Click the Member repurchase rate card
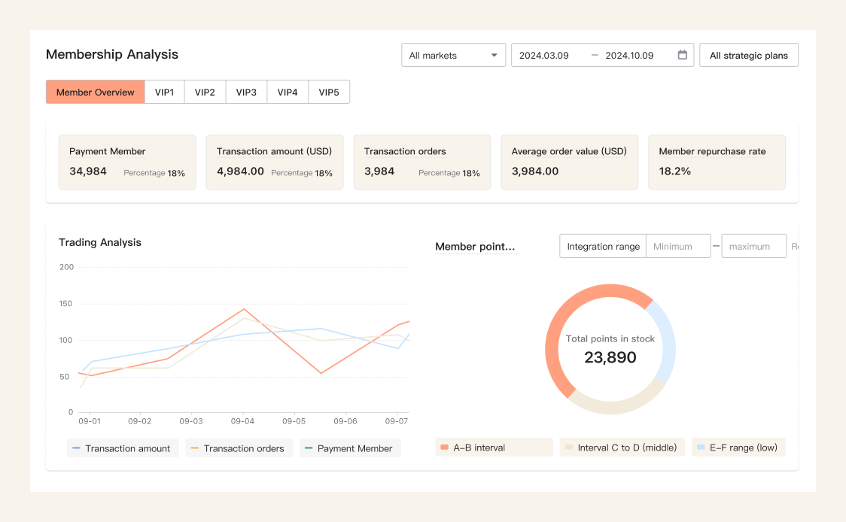846x522 pixels. 717,162
